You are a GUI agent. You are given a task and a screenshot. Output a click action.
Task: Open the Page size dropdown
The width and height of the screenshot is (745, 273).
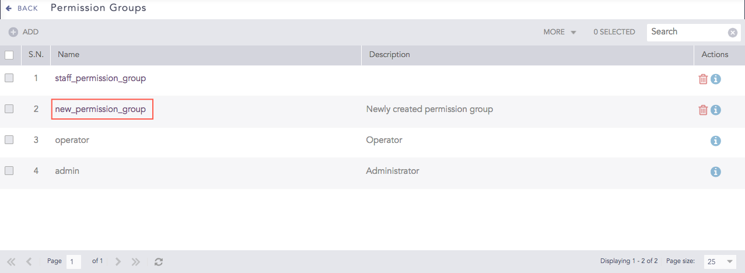720,262
